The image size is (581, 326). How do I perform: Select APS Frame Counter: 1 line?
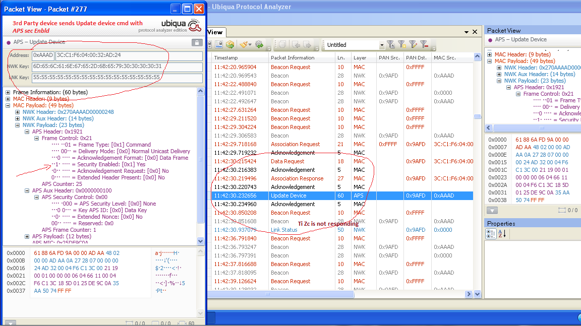coord(69,230)
